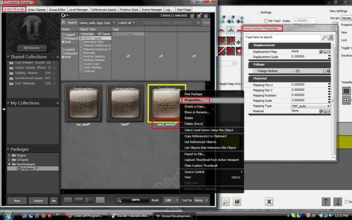Collapse the Shared Collections section
Viewport: 352px width, 220px height.
click(8, 57)
